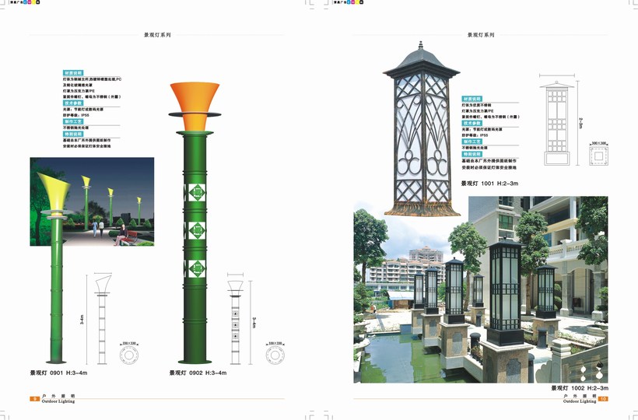
Task: Click the line drawing of lamp 0902
Action: click(237, 317)
